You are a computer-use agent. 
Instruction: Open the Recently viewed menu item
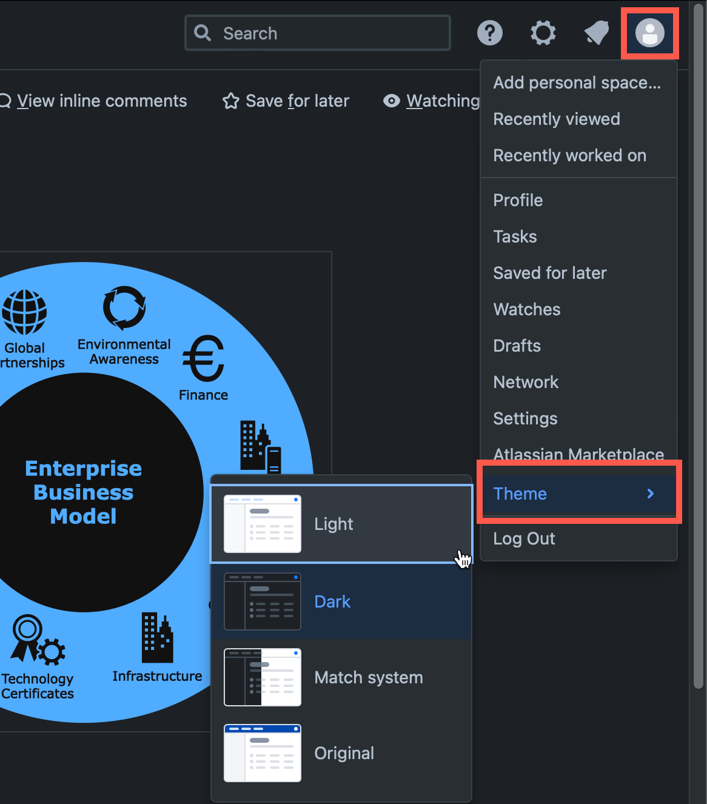pyautogui.click(x=557, y=119)
